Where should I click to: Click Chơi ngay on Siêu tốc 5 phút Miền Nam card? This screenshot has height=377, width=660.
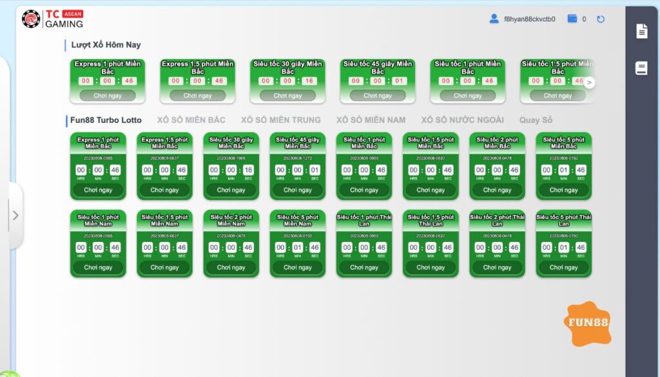point(298,267)
